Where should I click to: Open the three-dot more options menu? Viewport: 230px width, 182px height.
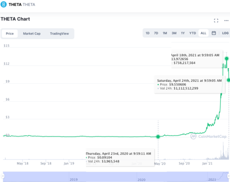pos(226,21)
